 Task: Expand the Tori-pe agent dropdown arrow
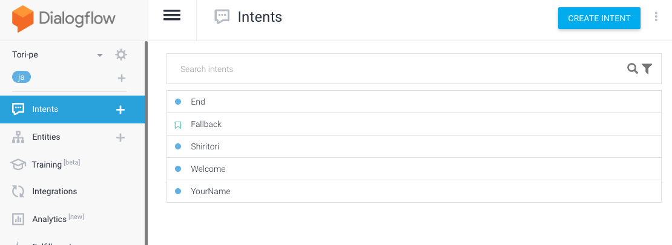pyautogui.click(x=100, y=55)
